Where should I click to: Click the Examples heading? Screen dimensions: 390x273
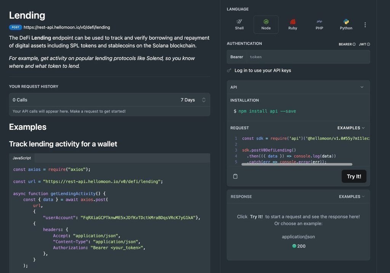pos(27,127)
